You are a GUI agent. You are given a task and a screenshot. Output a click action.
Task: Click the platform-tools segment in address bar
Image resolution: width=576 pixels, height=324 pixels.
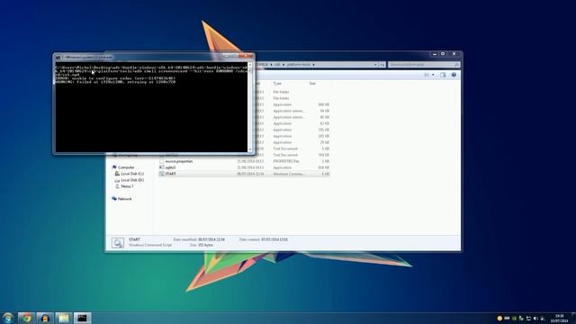click(x=299, y=65)
